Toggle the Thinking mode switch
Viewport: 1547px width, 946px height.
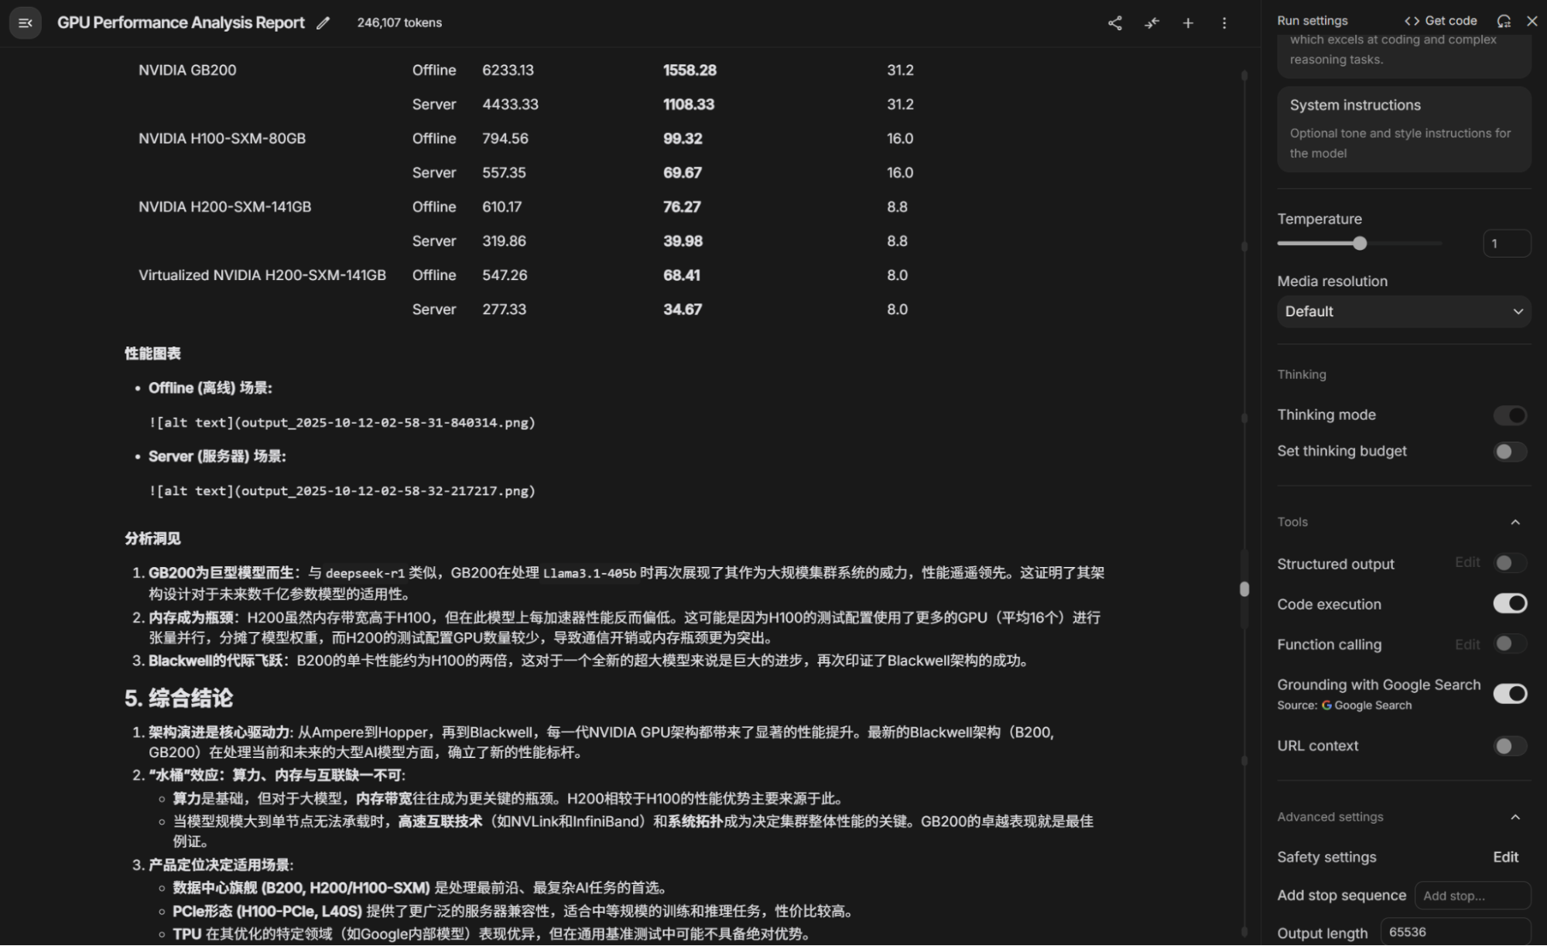tap(1510, 415)
